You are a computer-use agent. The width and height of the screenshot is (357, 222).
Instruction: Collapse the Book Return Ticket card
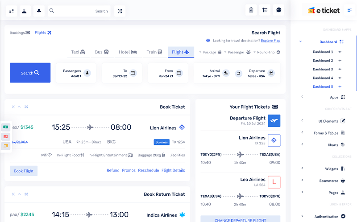[x=19, y=194]
